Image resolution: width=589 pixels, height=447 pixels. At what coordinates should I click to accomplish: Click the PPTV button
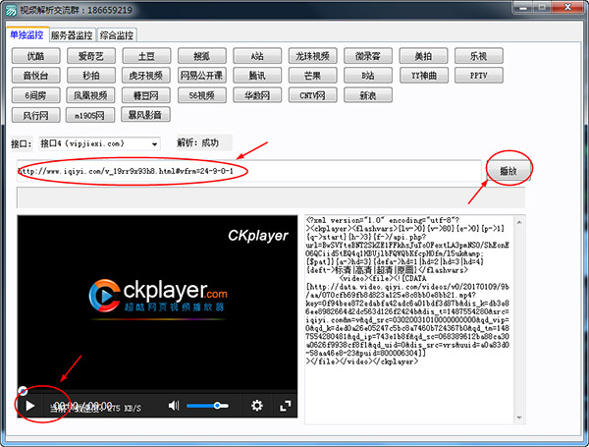click(x=479, y=76)
